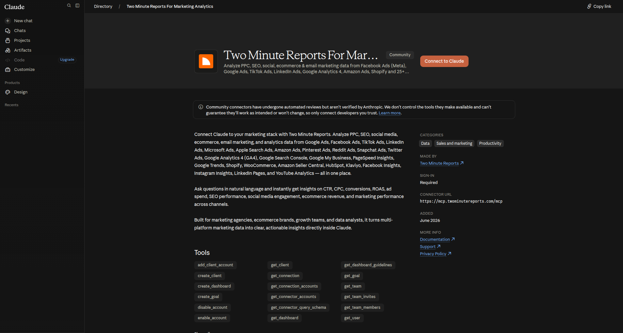Click the external arrow next to Privacy Policy

coord(449,254)
